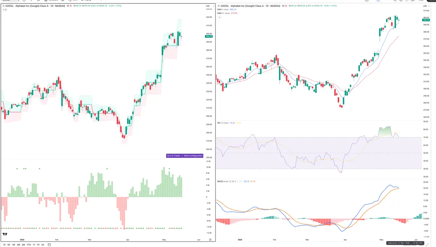436x247 pixels.
Task: Click the 260.00 price on right scale
Action: (426, 117)
